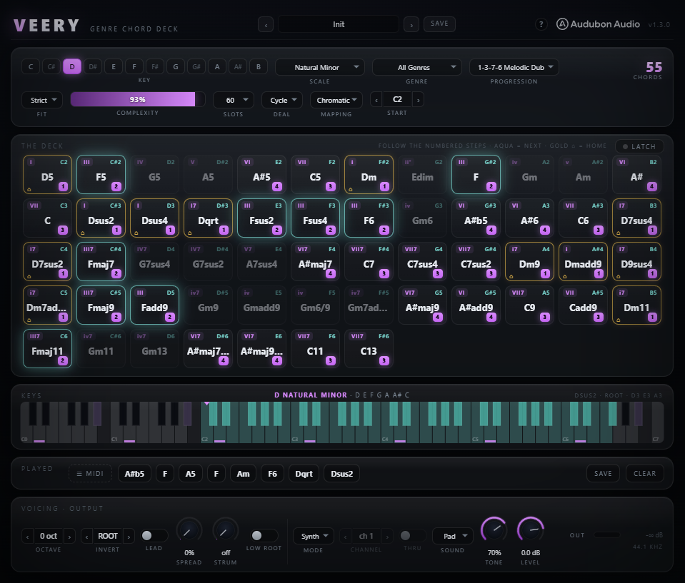
Task: Select key C
Action: (31, 67)
